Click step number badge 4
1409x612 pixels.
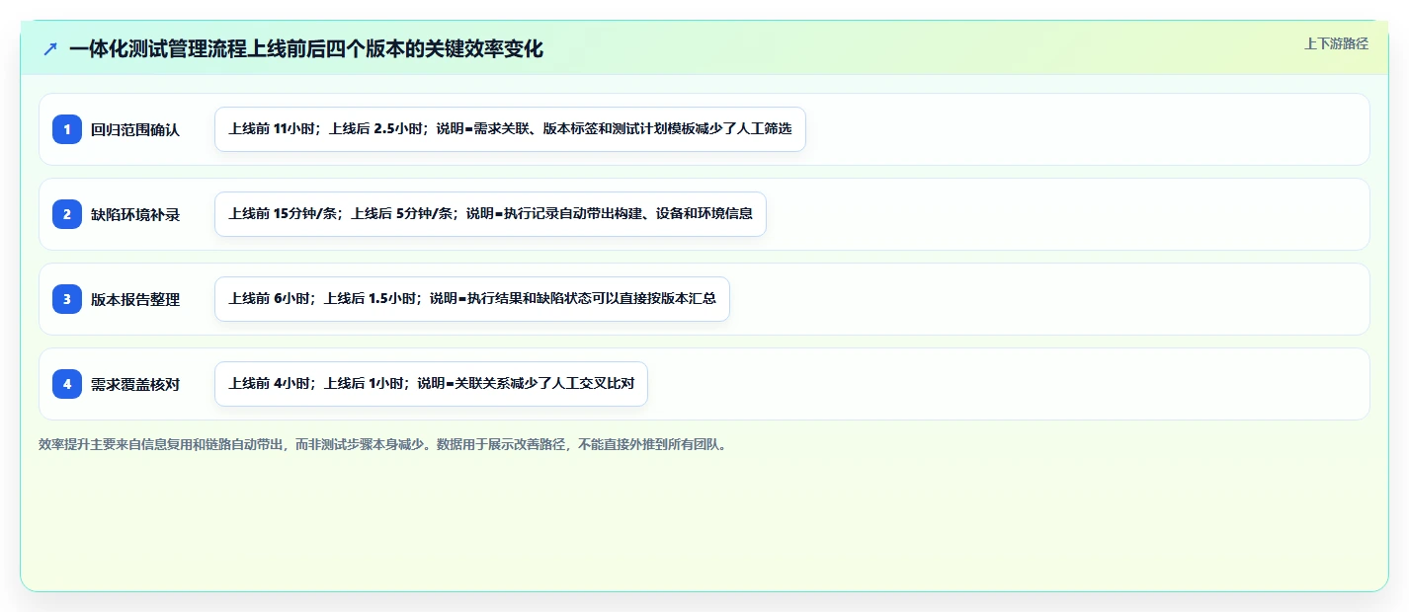pyautogui.click(x=67, y=384)
